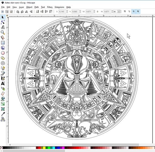Click Select all objects toolbar icon
Viewport: 155px width, 152px height.
2,12
